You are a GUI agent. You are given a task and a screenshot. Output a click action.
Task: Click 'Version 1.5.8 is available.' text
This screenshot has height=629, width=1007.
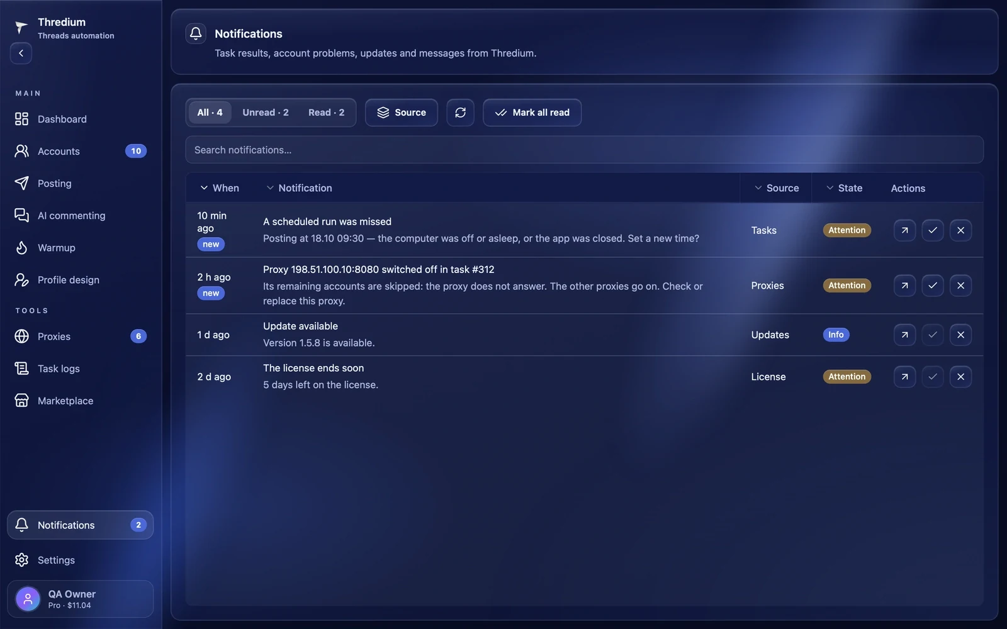(319, 343)
